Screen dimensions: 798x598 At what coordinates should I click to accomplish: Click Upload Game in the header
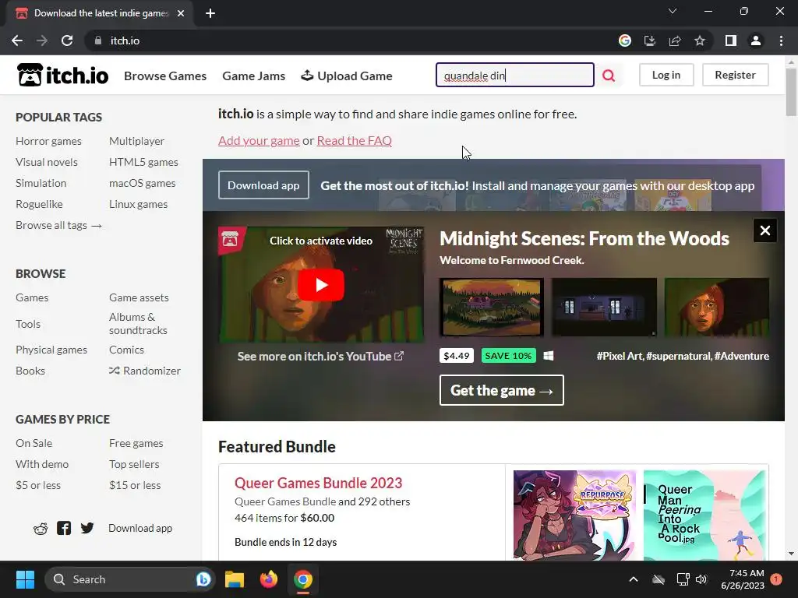(347, 76)
